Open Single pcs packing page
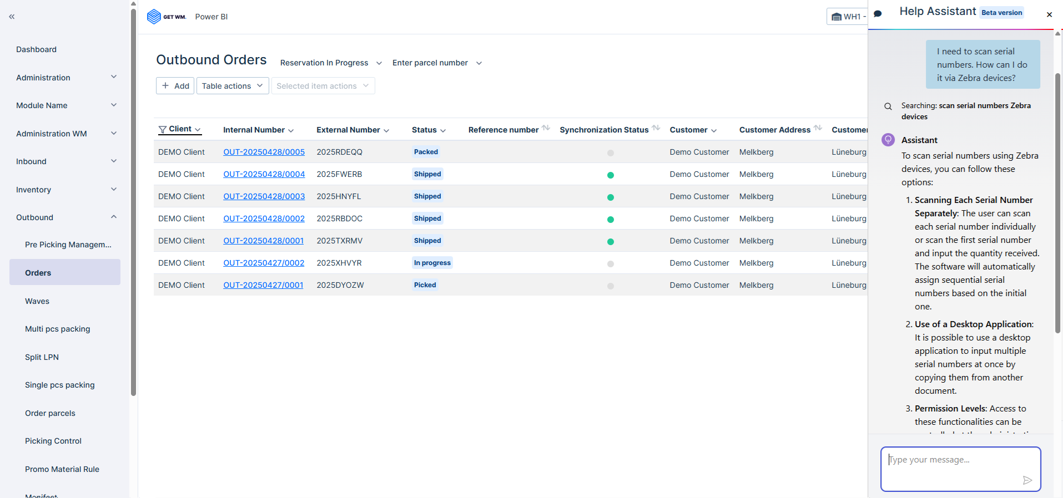Screen dimensions: 1063x498 (x=59, y=385)
